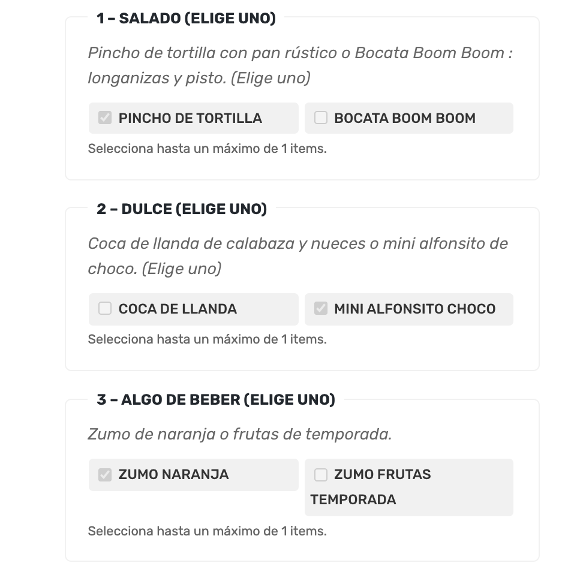
Task: Click the MINI ALFONSITO CHOCO label text
Action: click(x=415, y=309)
